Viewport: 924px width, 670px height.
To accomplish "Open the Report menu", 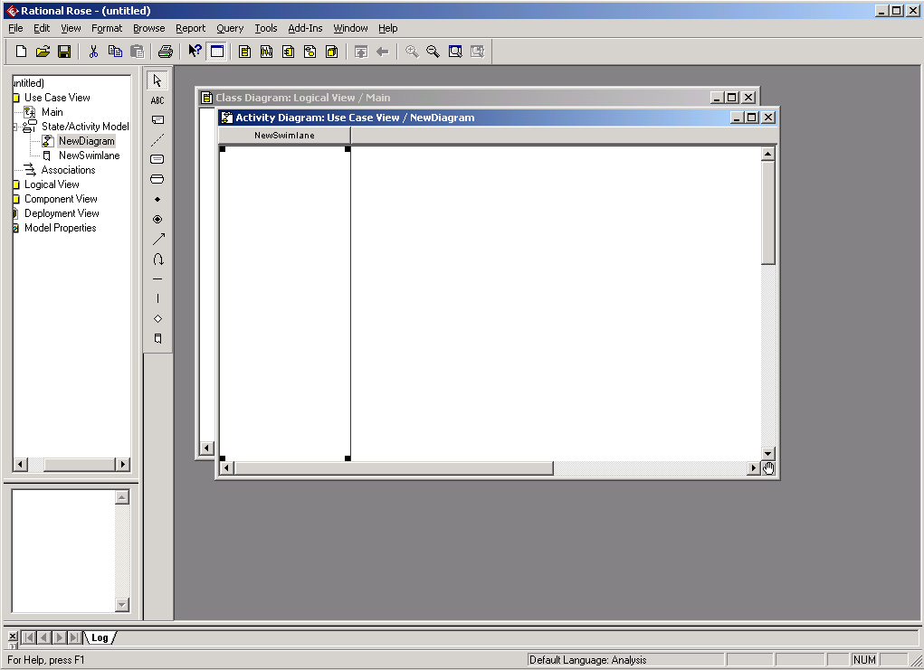I will [x=190, y=28].
